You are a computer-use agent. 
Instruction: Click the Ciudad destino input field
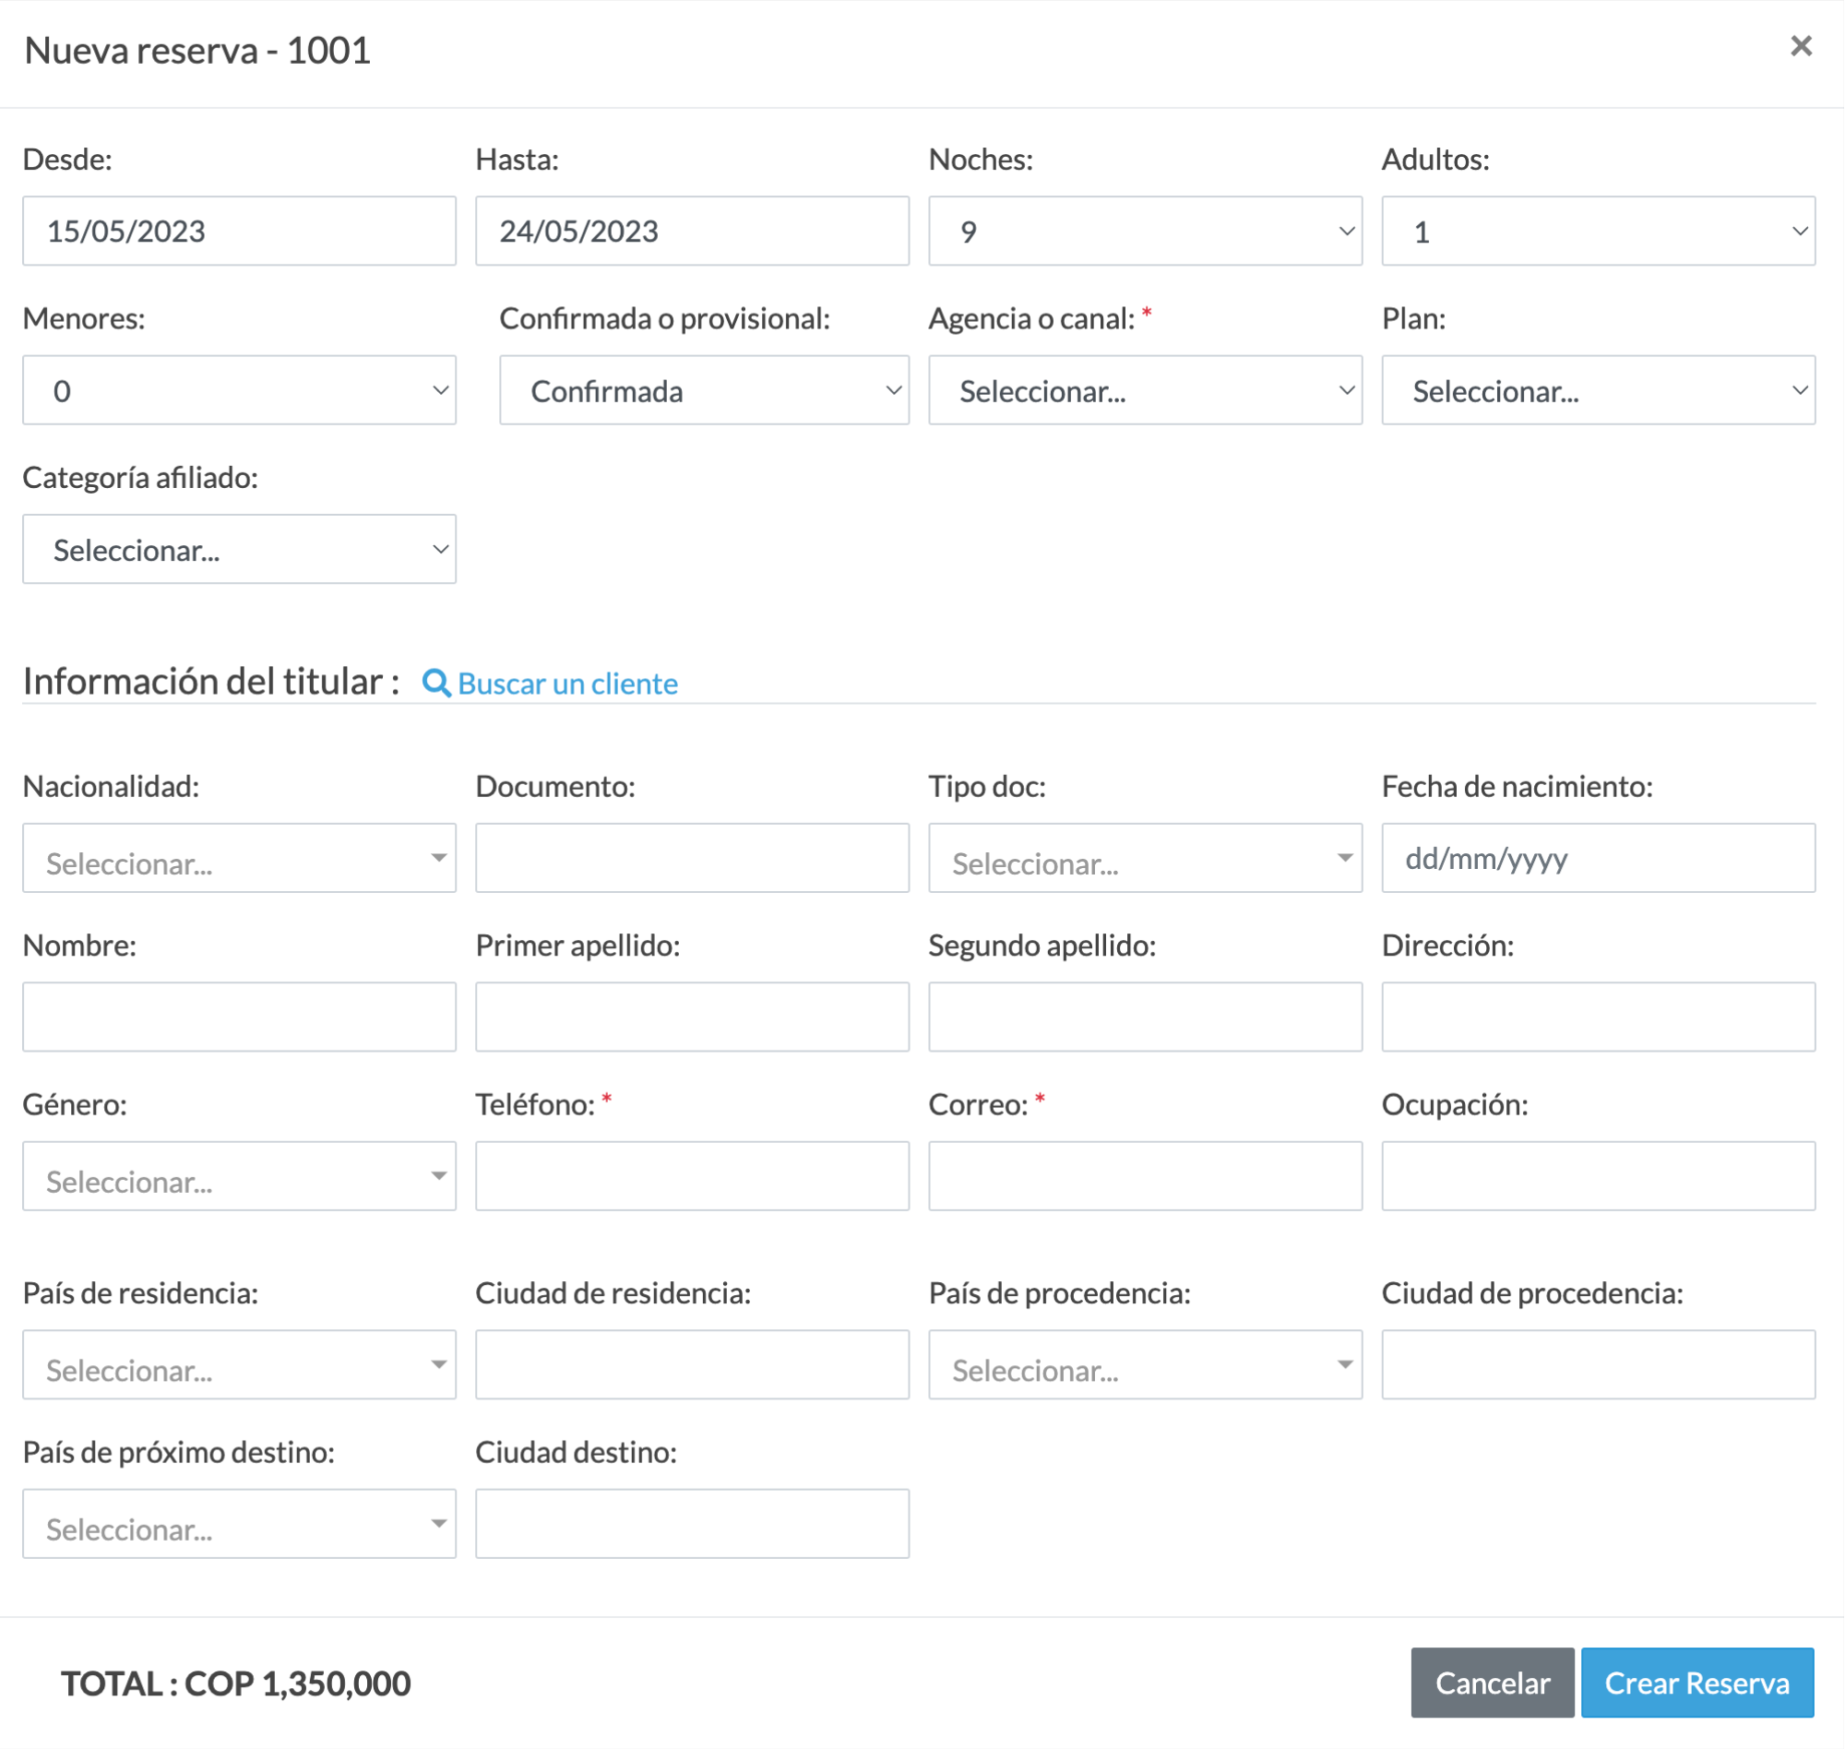(x=692, y=1523)
